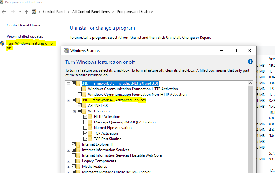Viewport: 275px width, 173px height.
Task: Enable the Legacy Components checkbox
Action: pos(74,161)
